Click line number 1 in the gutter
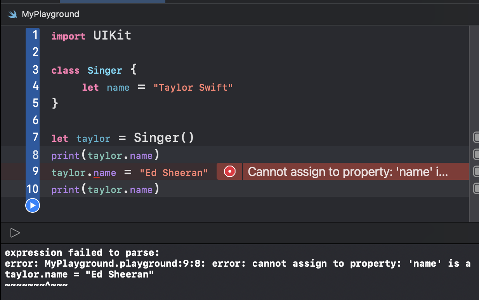The width and height of the screenshot is (479, 300). coord(35,35)
